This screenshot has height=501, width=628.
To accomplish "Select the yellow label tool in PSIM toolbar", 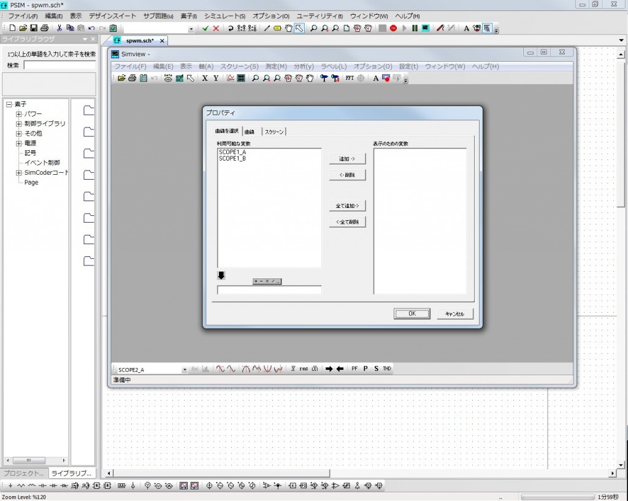I will point(277,28).
